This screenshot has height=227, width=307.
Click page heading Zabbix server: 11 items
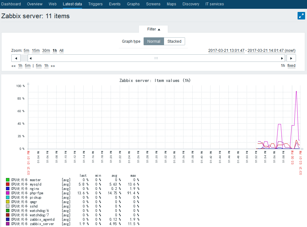[x=36, y=16]
